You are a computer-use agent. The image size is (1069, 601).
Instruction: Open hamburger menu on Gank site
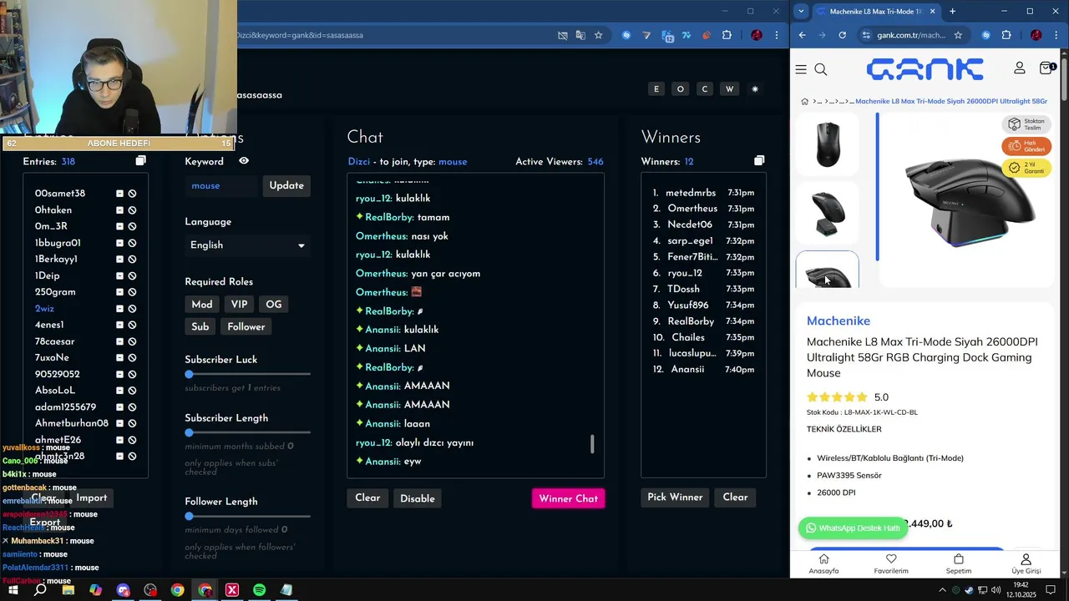pos(801,69)
